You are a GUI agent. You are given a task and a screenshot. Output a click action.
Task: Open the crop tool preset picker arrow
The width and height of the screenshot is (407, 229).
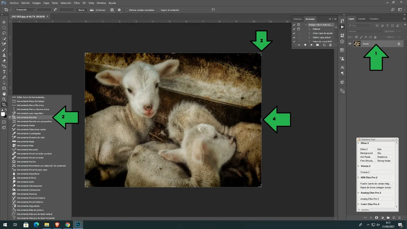click(x=10, y=10)
